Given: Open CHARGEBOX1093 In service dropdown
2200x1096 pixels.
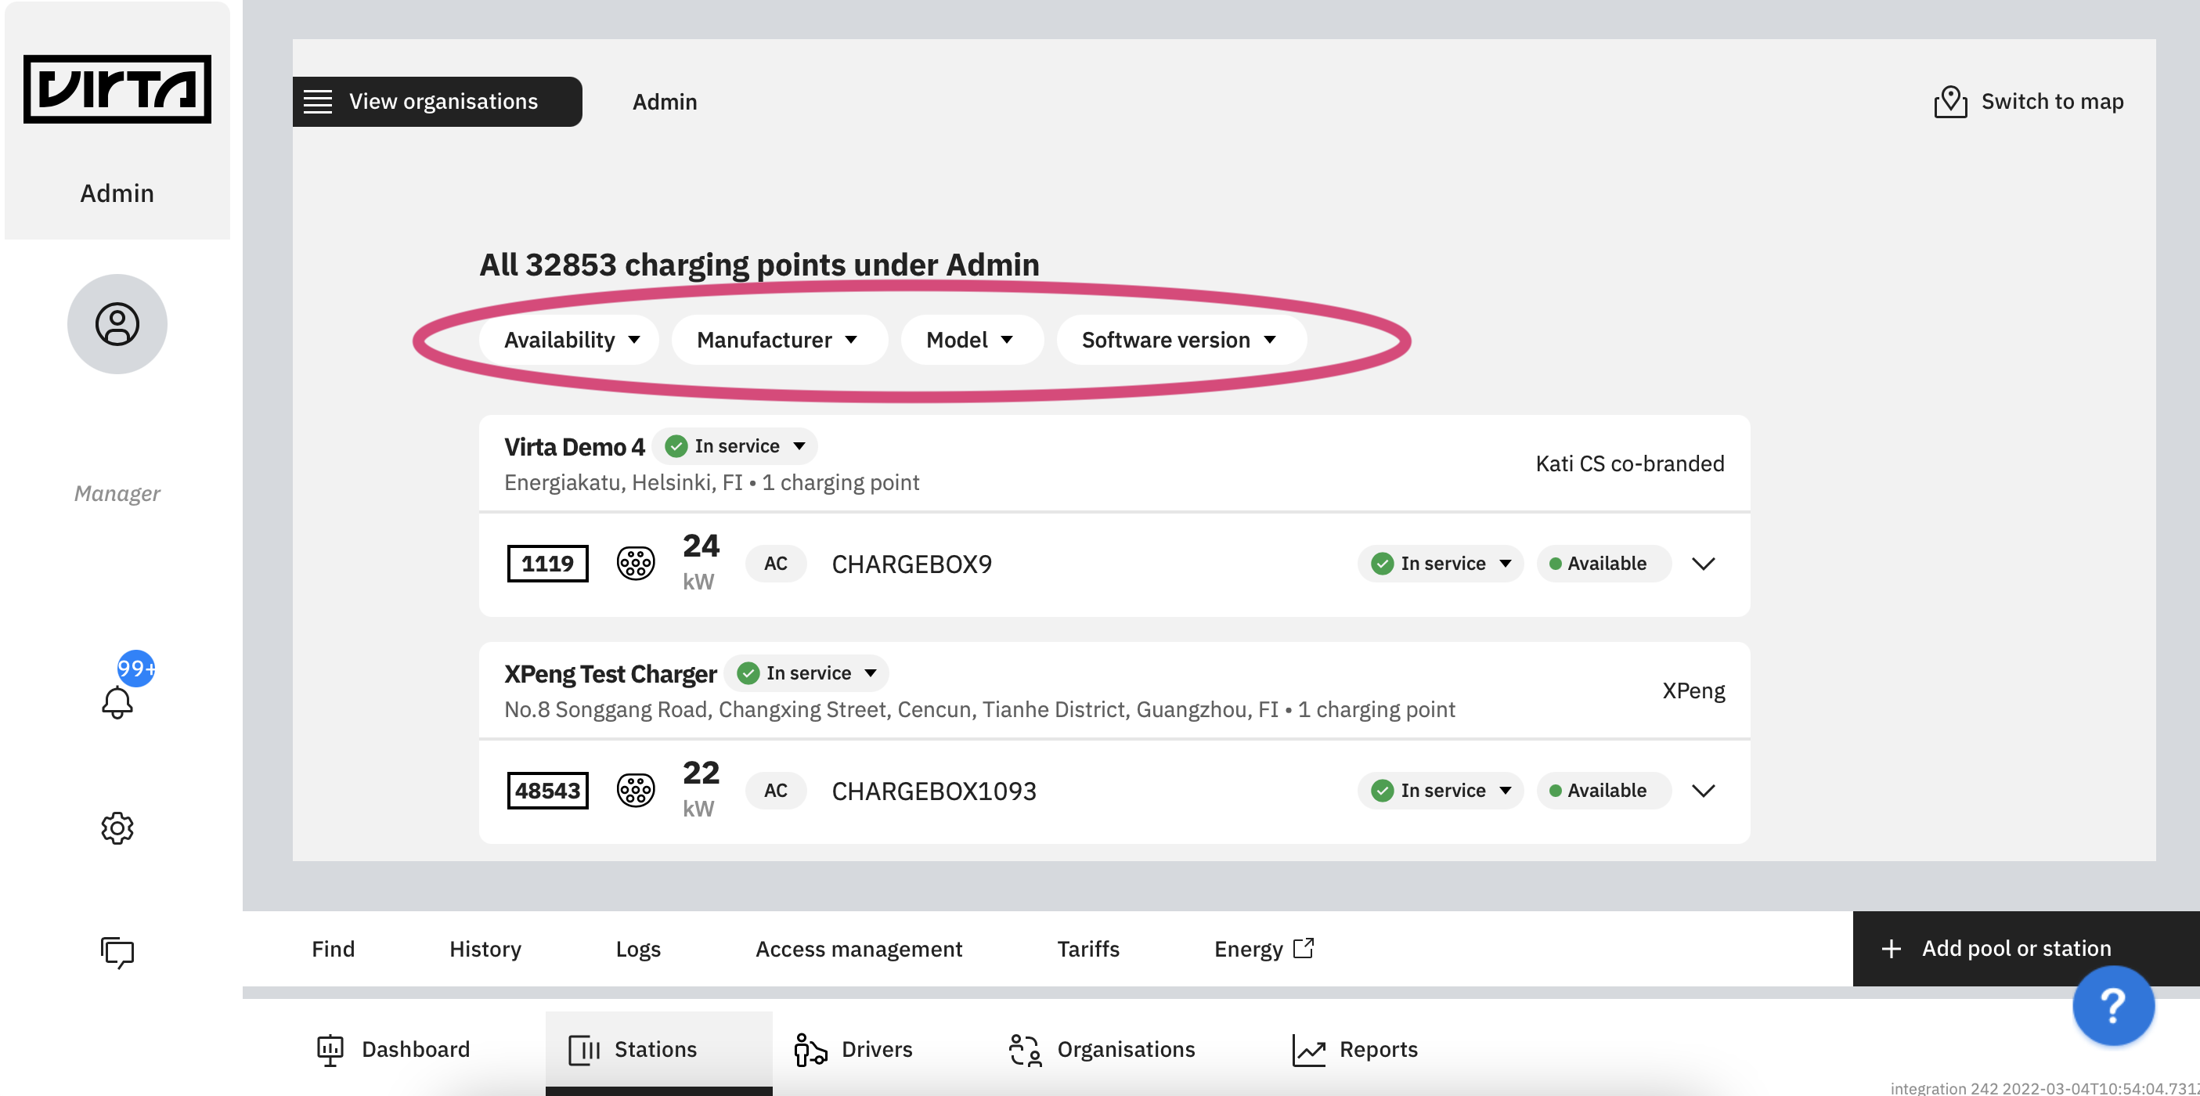Looking at the screenshot, I should [1441, 791].
